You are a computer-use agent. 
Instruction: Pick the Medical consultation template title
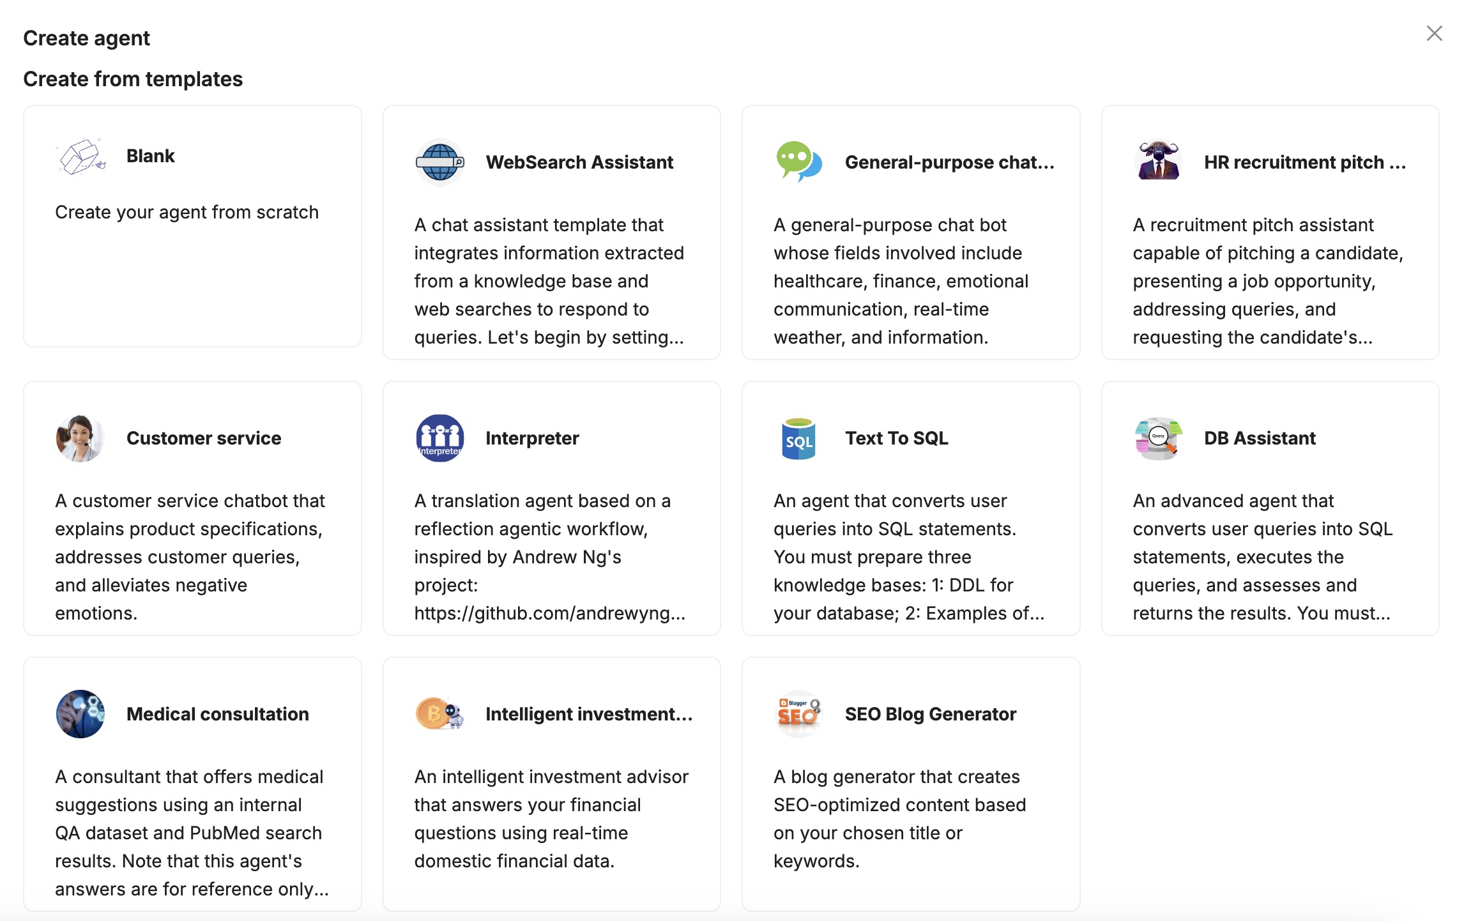click(x=218, y=714)
